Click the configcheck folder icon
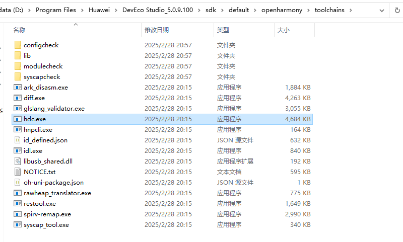Screen dimensions: 403x242 18,45
